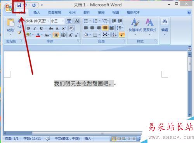Toggle superscript x² button
This screenshot has height=143, width=194.
64,28
